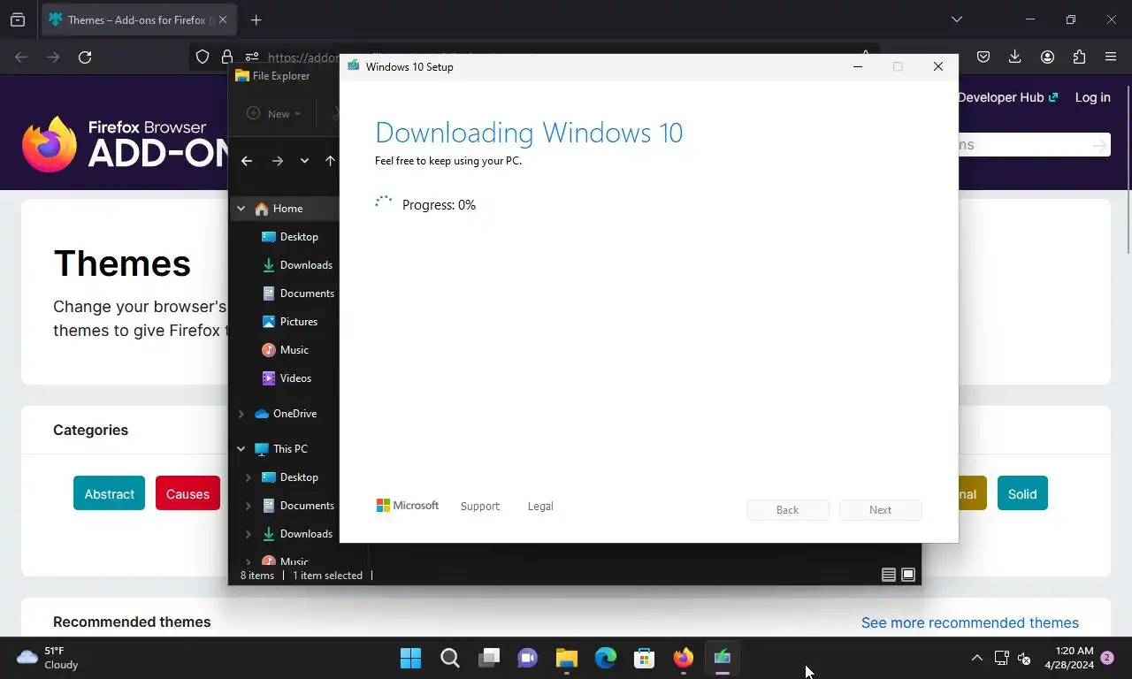Choose the Solid theme category
Image resolution: width=1132 pixels, height=679 pixels.
1022,493
